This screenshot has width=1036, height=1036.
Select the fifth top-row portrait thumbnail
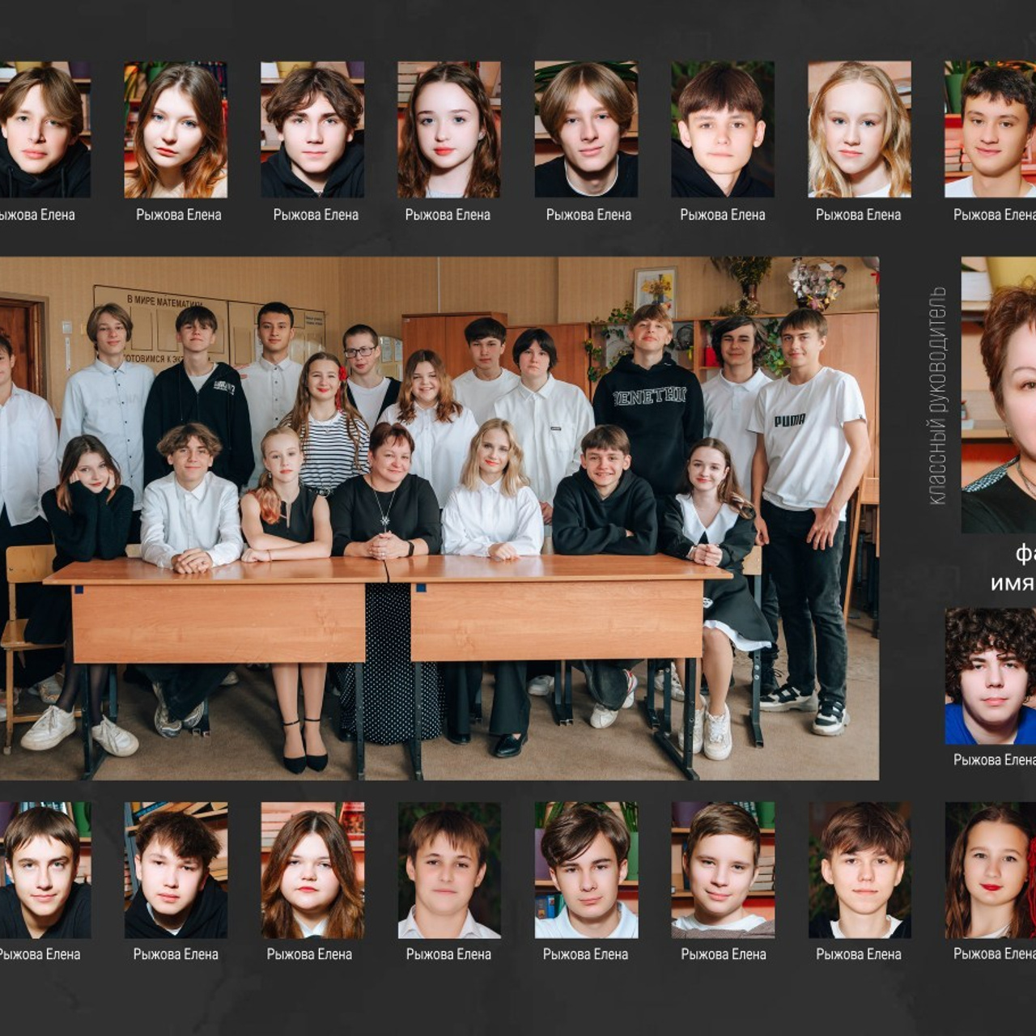(586, 129)
